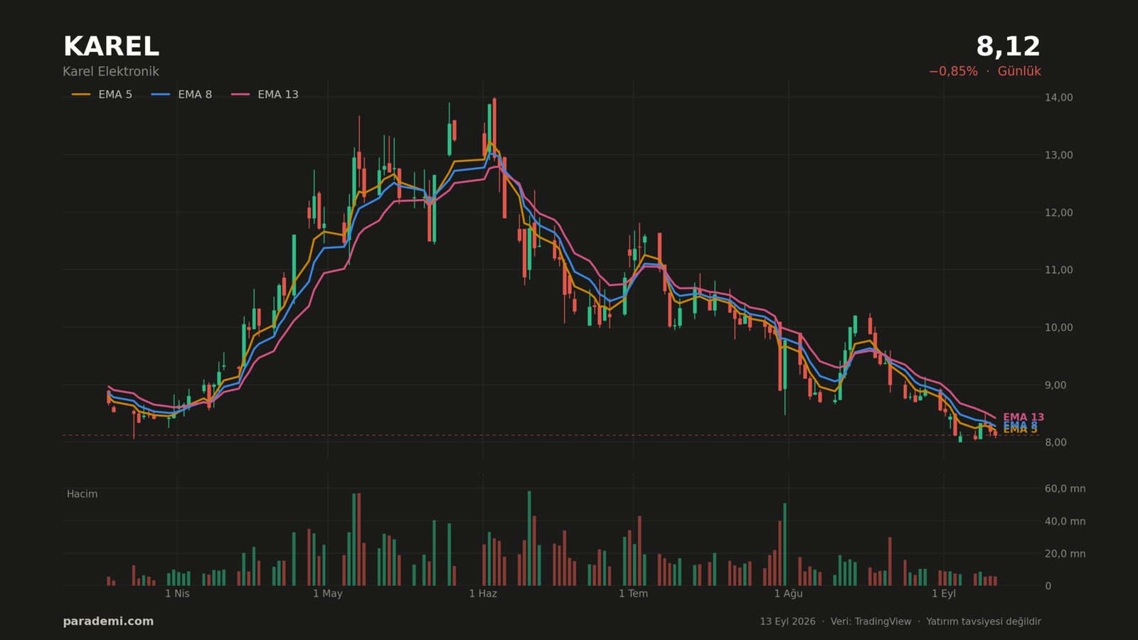Click the Yatırım tavsiyesi değildir disclaimer
Screen dimensions: 1138x640
point(984,622)
